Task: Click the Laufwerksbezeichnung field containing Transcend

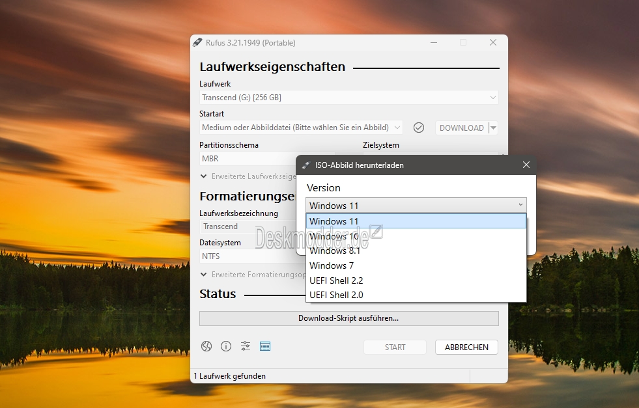Action: 248,226
